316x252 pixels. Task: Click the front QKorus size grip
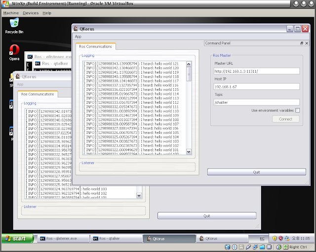pos(307,183)
